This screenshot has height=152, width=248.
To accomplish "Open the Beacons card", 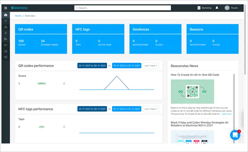I will 213,39.
